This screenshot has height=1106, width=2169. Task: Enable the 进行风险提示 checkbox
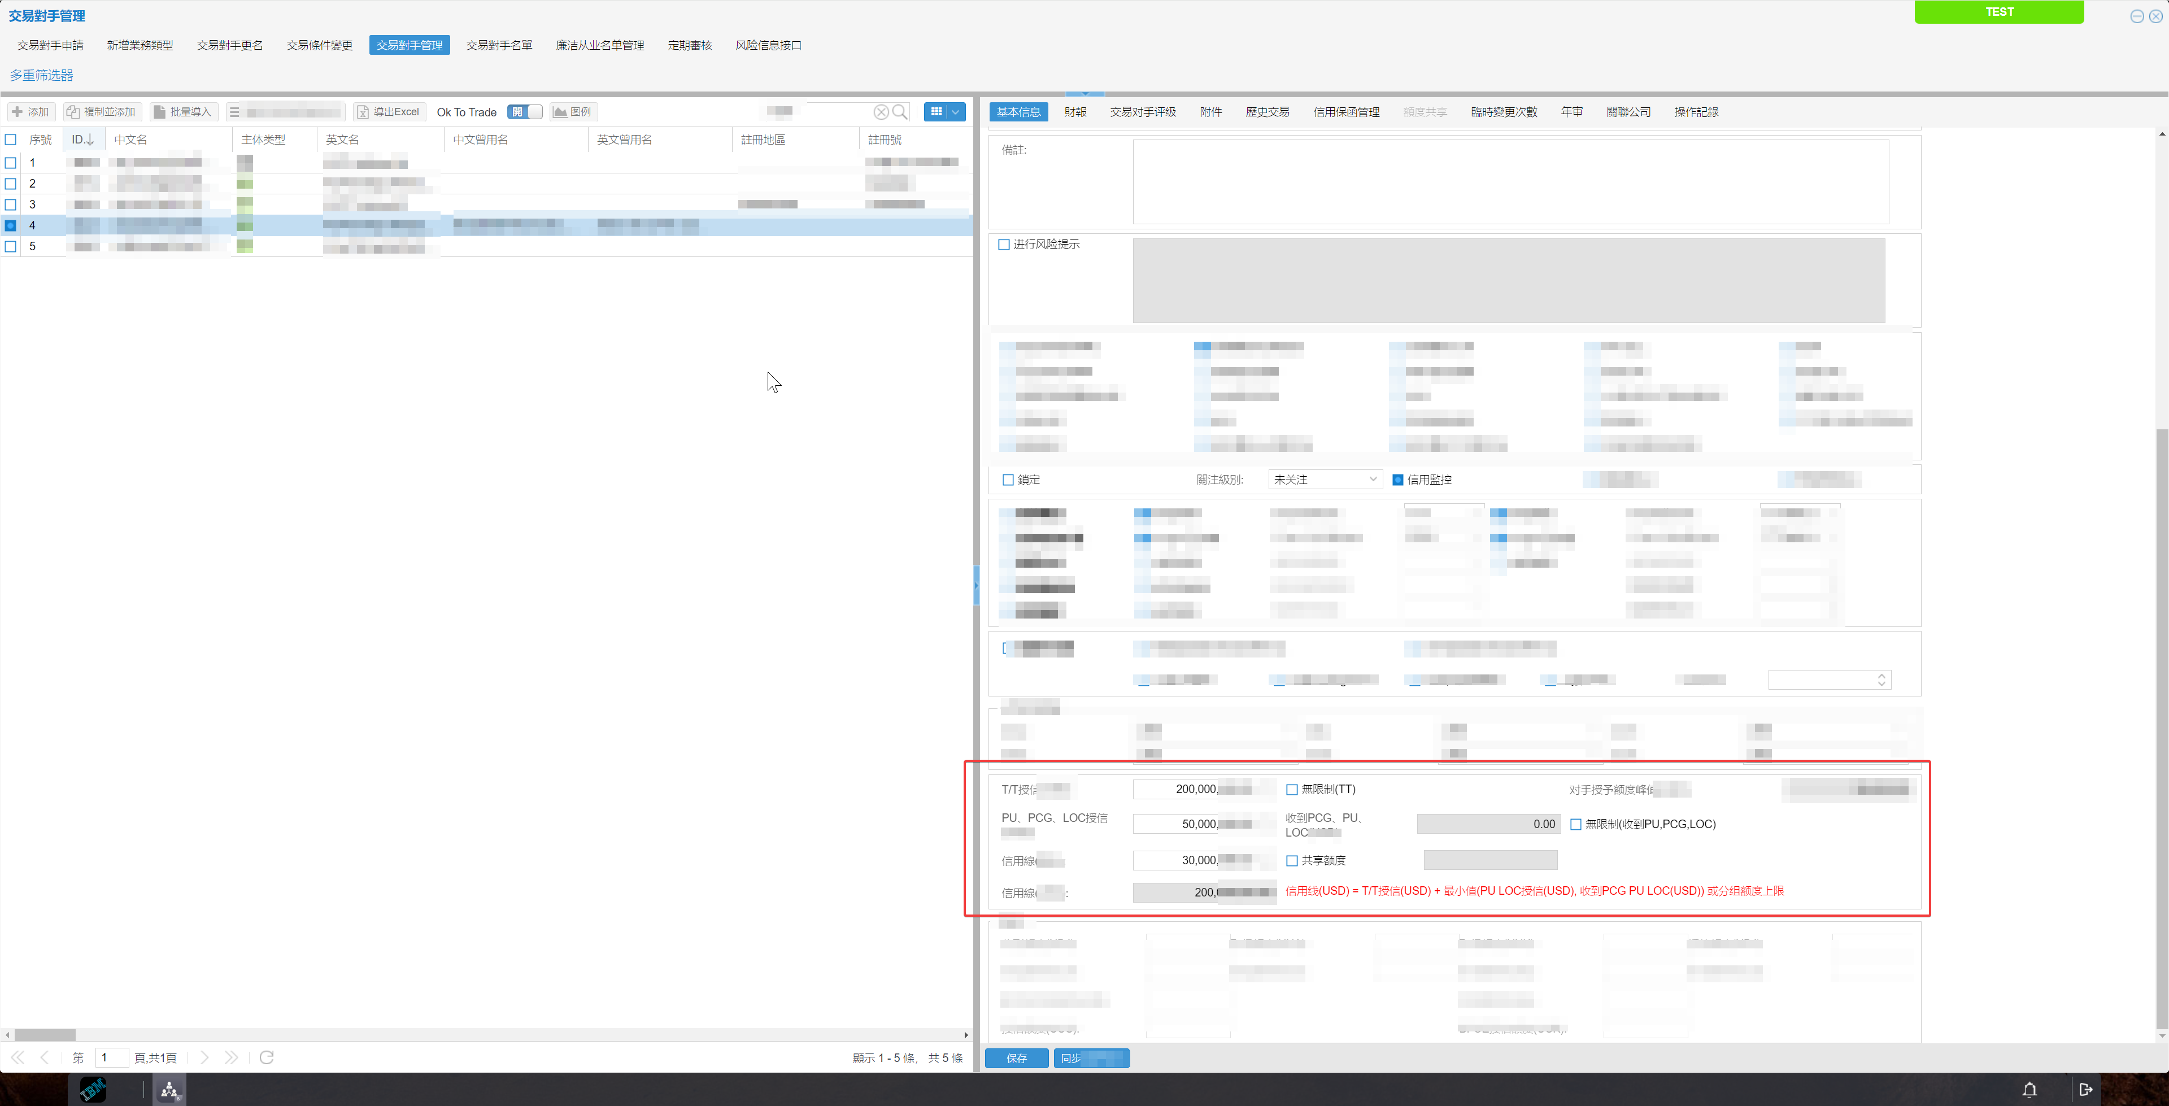[x=1004, y=244]
